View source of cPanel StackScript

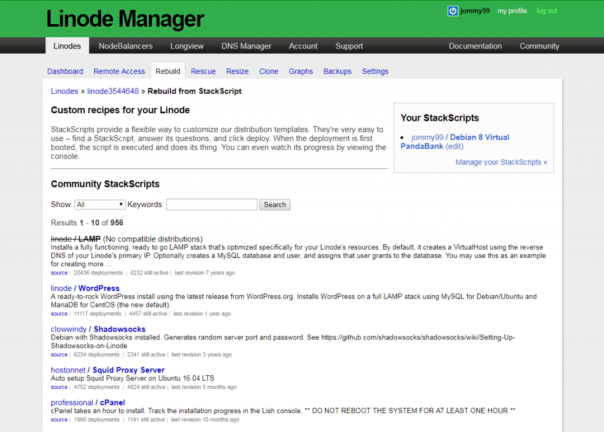pyautogui.click(x=59, y=420)
